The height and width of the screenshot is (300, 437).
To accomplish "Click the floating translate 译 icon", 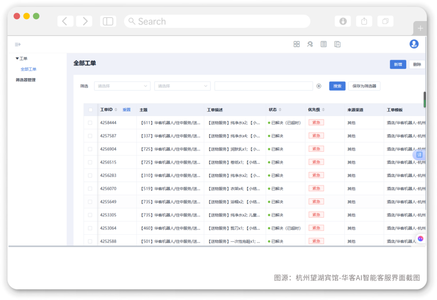I will [x=419, y=155].
